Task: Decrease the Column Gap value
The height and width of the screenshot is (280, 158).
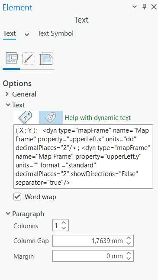Action: (129, 243)
